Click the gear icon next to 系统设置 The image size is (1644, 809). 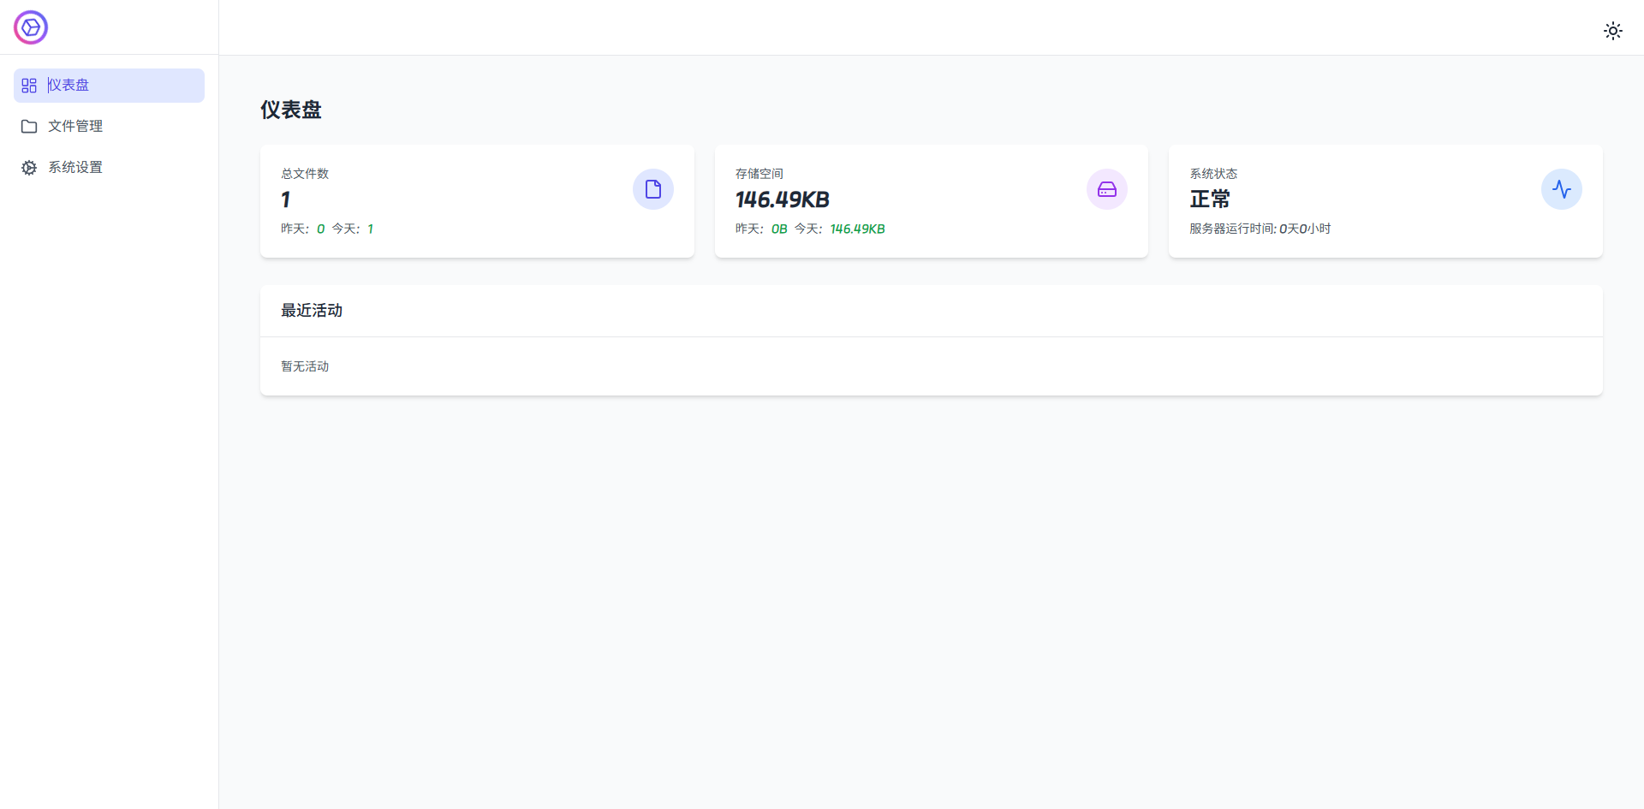pyautogui.click(x=29, y=168)
